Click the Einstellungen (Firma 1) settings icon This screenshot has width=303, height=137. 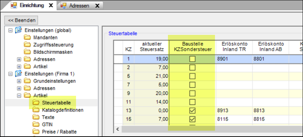[18, 74]
